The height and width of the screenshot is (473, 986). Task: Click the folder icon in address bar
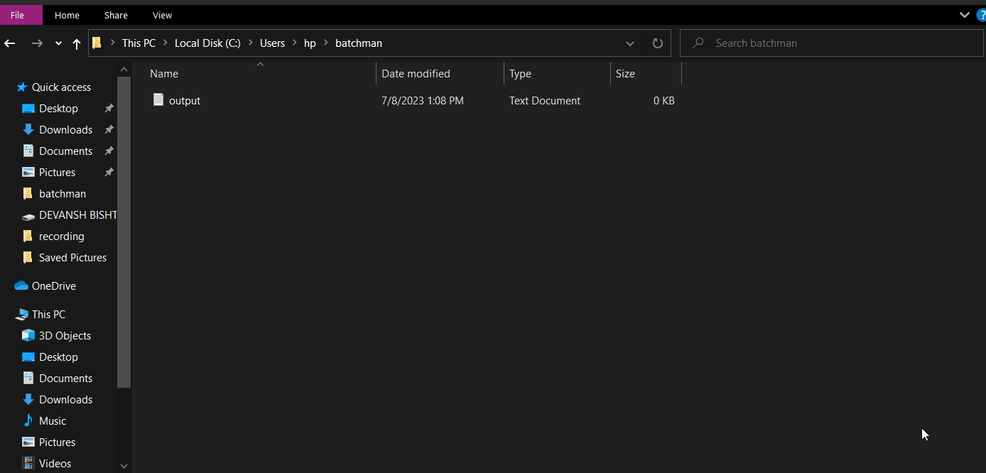click(97, 43)
